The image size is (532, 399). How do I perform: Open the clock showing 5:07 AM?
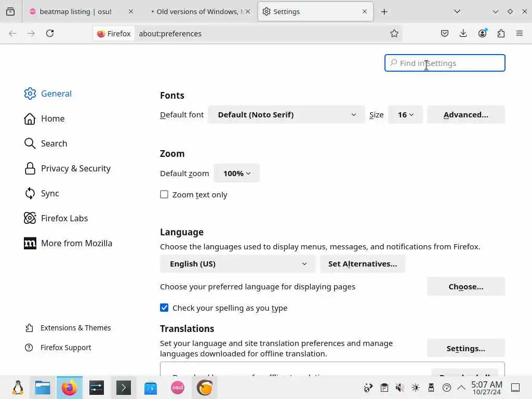pyautogui.click(x=486, y=388)
